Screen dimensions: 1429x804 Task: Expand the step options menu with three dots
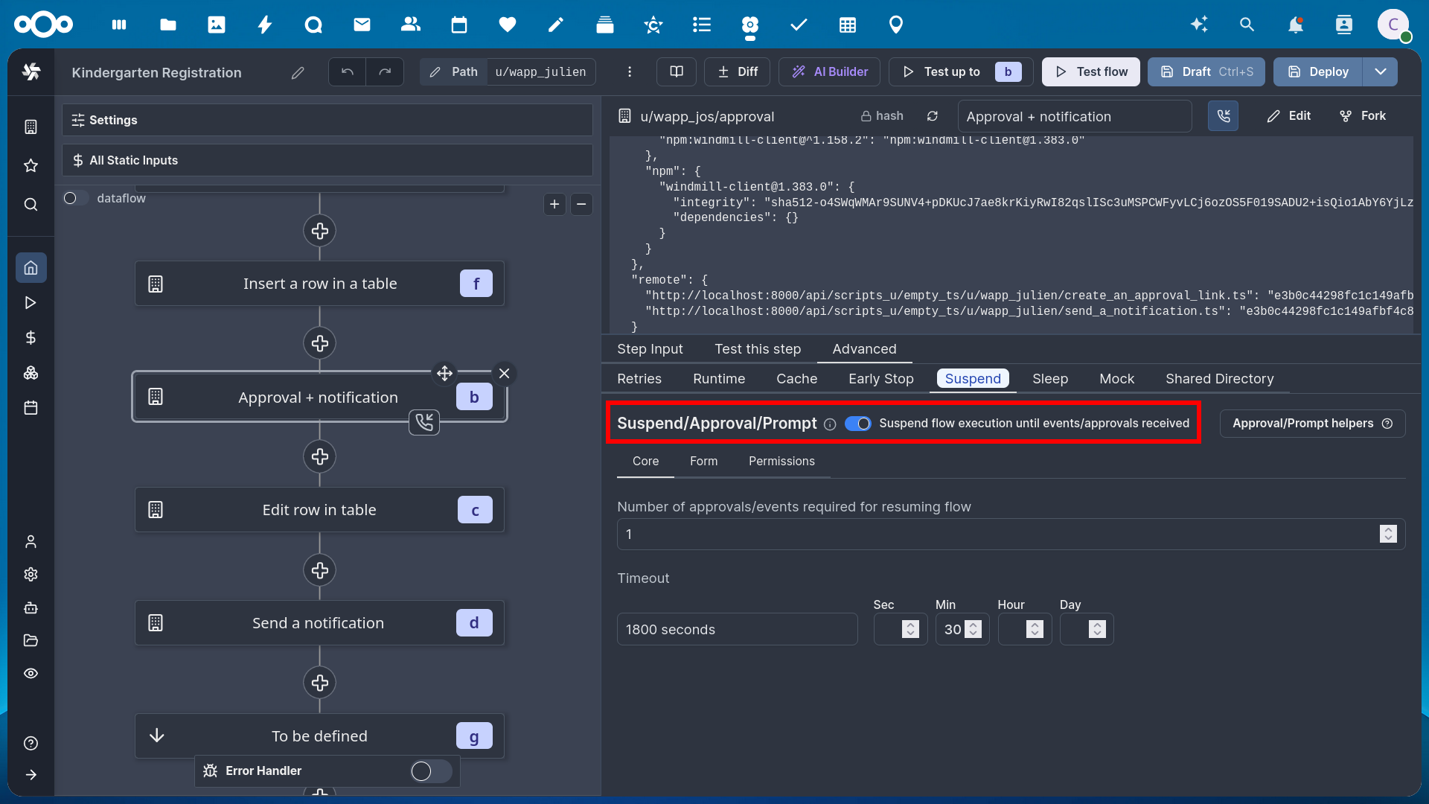click(x=629, y=71)
